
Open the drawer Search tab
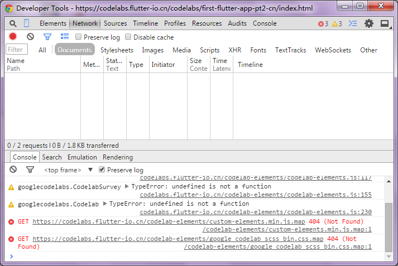point(52,157)
